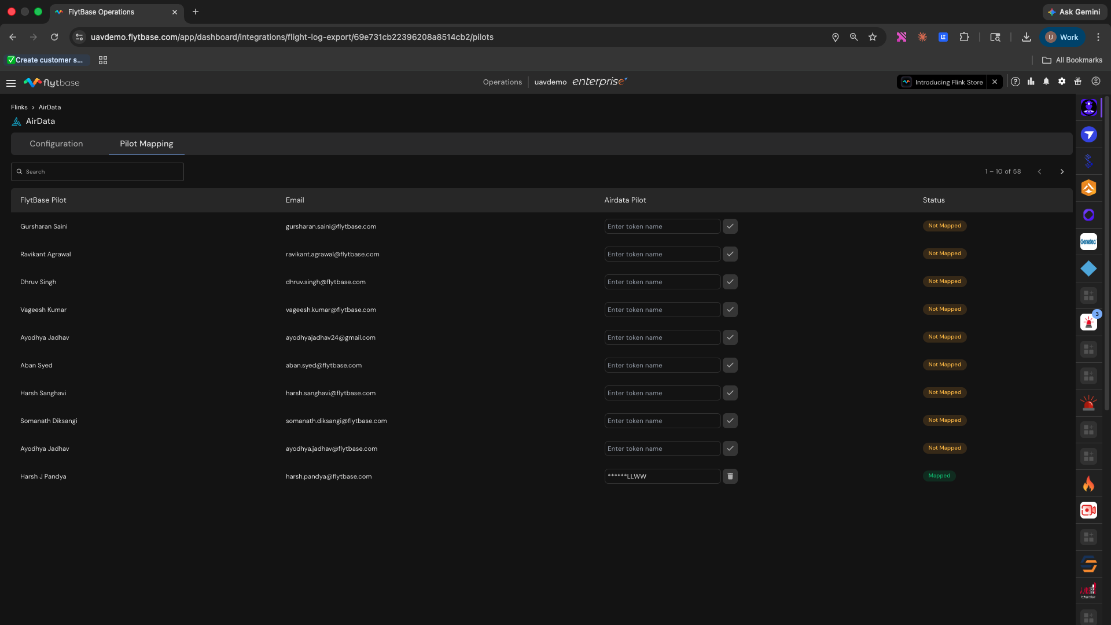Open the settings gear in the header
This screenshot has width=1111, height=625.
[1062, 82]
